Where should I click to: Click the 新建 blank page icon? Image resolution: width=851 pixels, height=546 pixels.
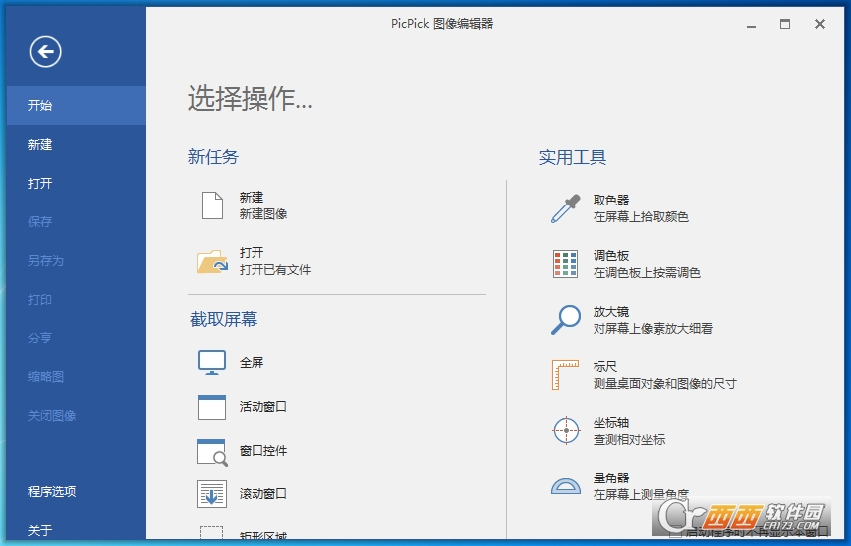212,205
